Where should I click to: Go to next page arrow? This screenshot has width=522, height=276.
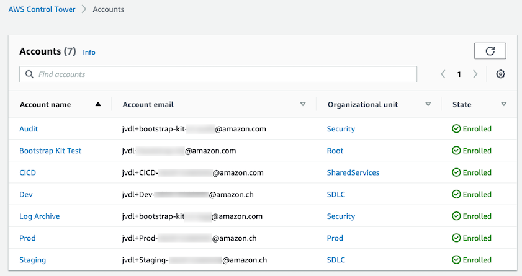coord(475,74)
